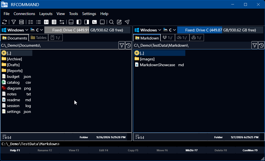Click the function-key bar icon in the toolbar

[102, 22]
